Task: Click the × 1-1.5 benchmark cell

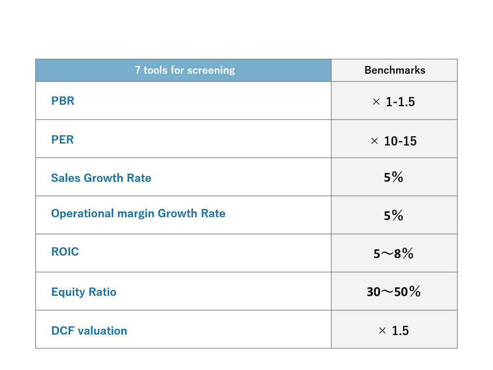Action: click(394, 102)
